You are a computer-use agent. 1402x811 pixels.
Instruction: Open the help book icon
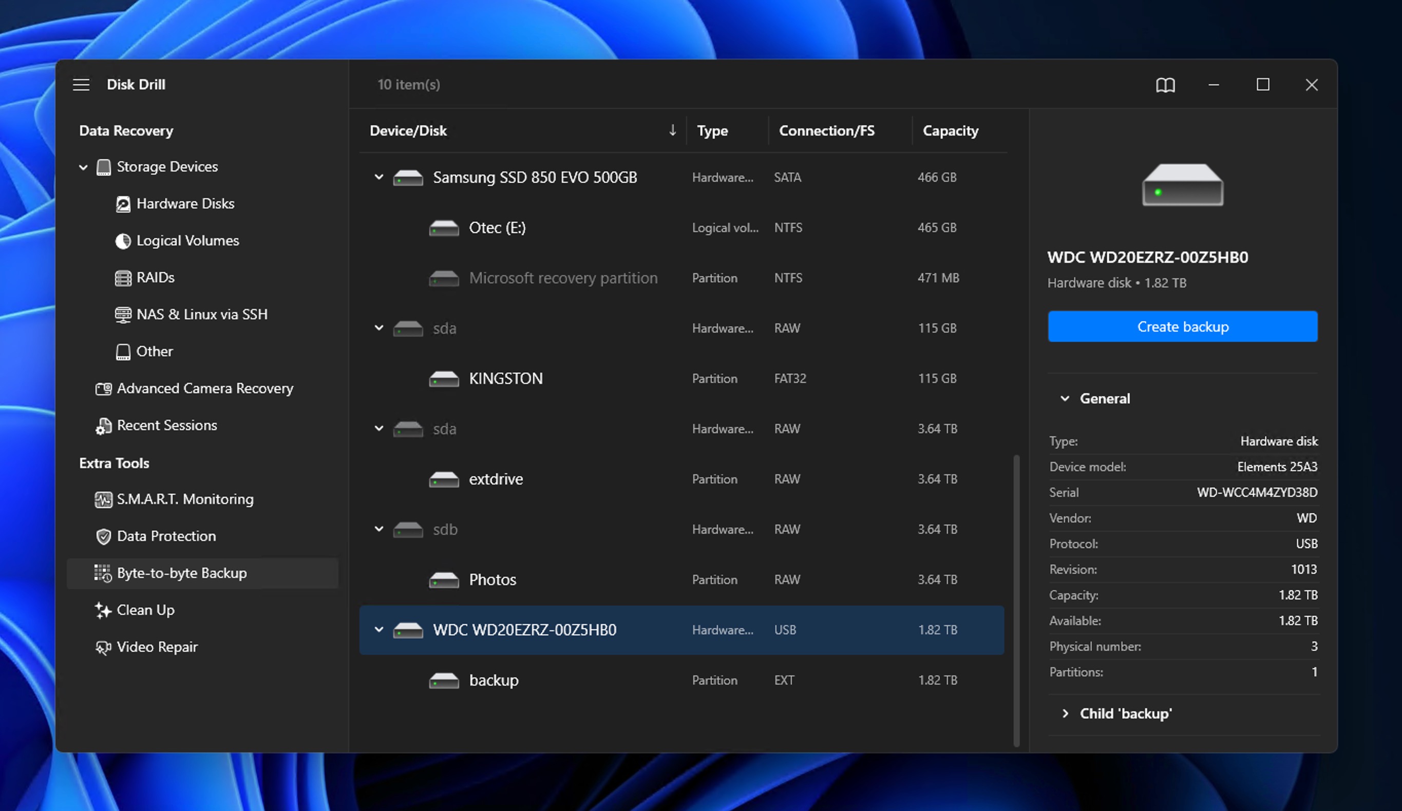point(1165,85)
